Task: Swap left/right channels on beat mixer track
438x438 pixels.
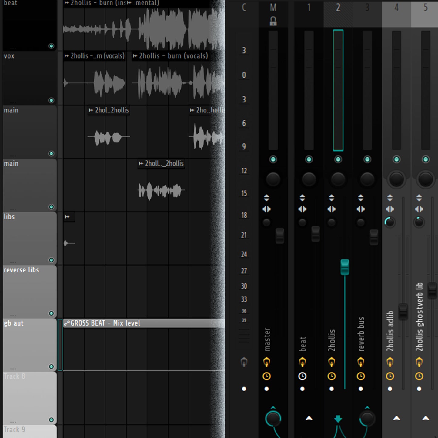Action: [x=302, y=209]
